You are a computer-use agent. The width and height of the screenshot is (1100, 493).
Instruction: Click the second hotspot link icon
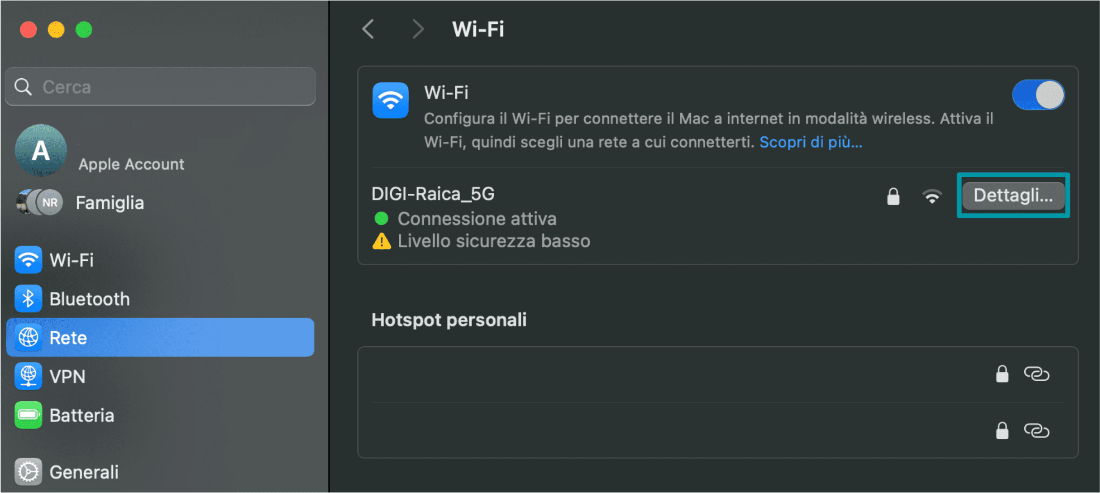1036,431
